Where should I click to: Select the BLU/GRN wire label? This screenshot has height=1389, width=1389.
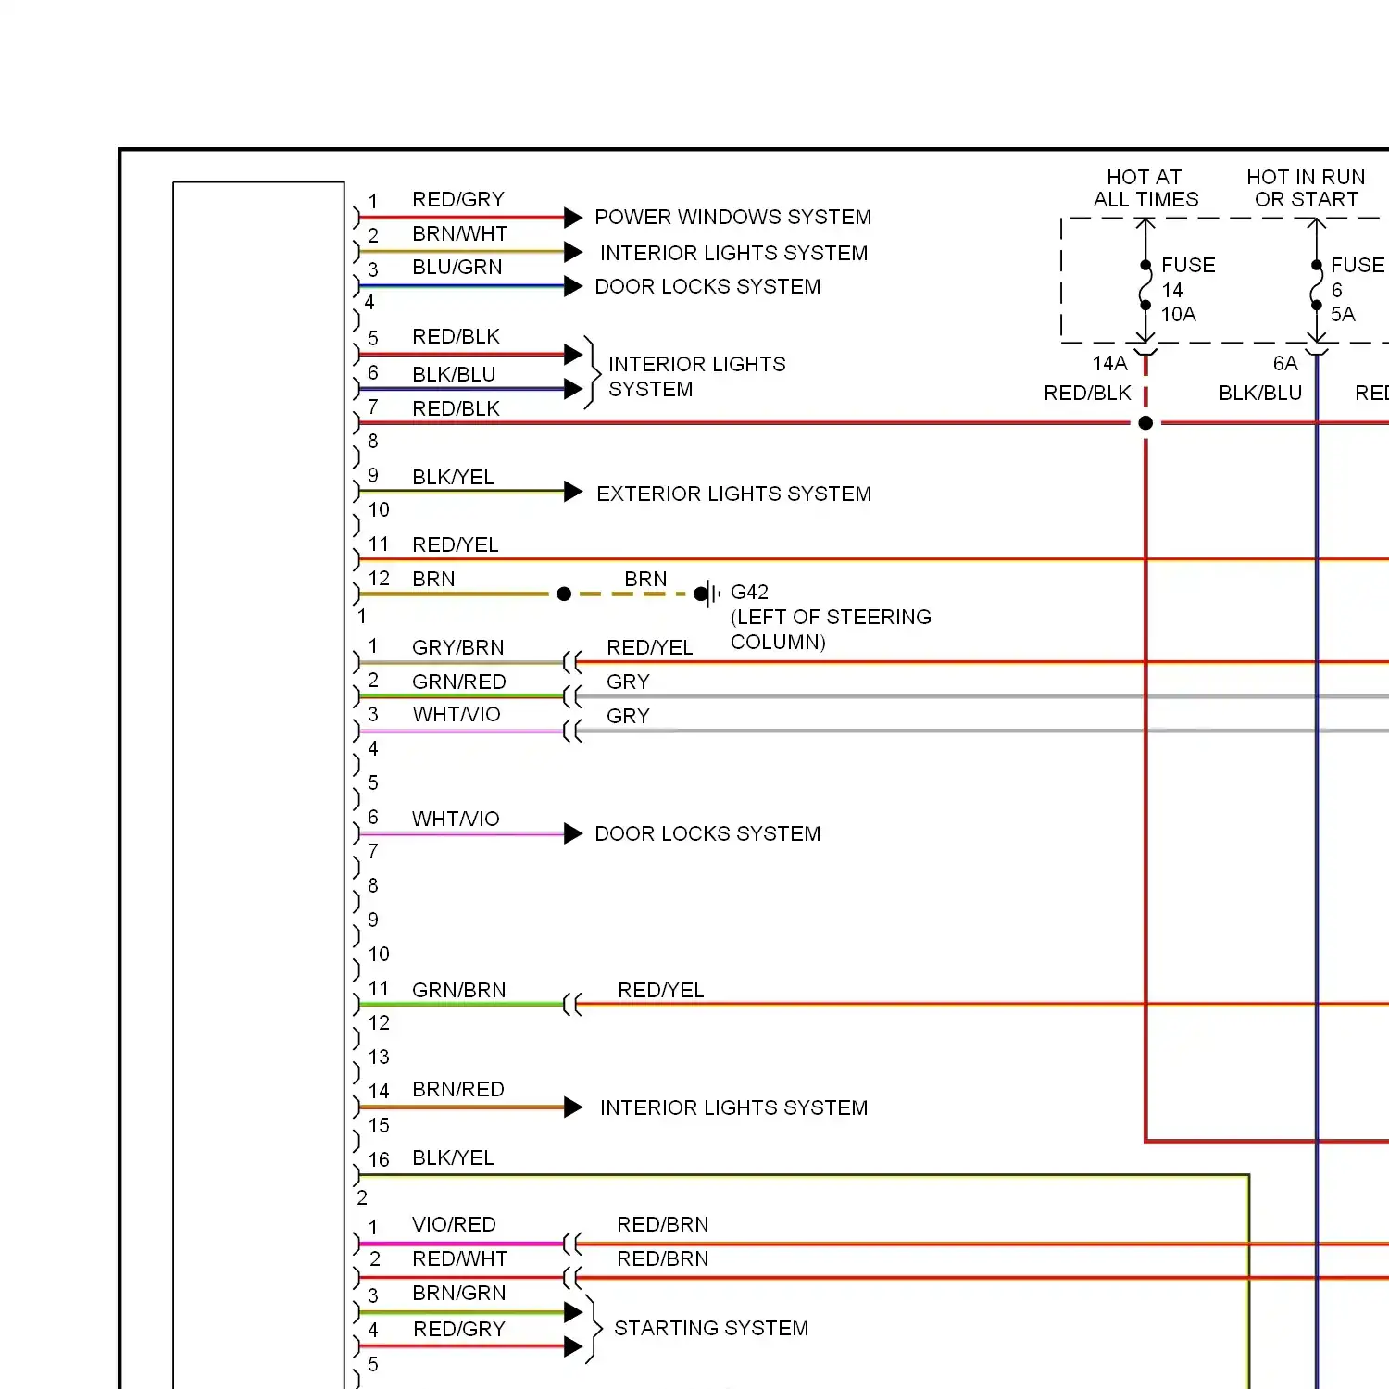(457, 267)
